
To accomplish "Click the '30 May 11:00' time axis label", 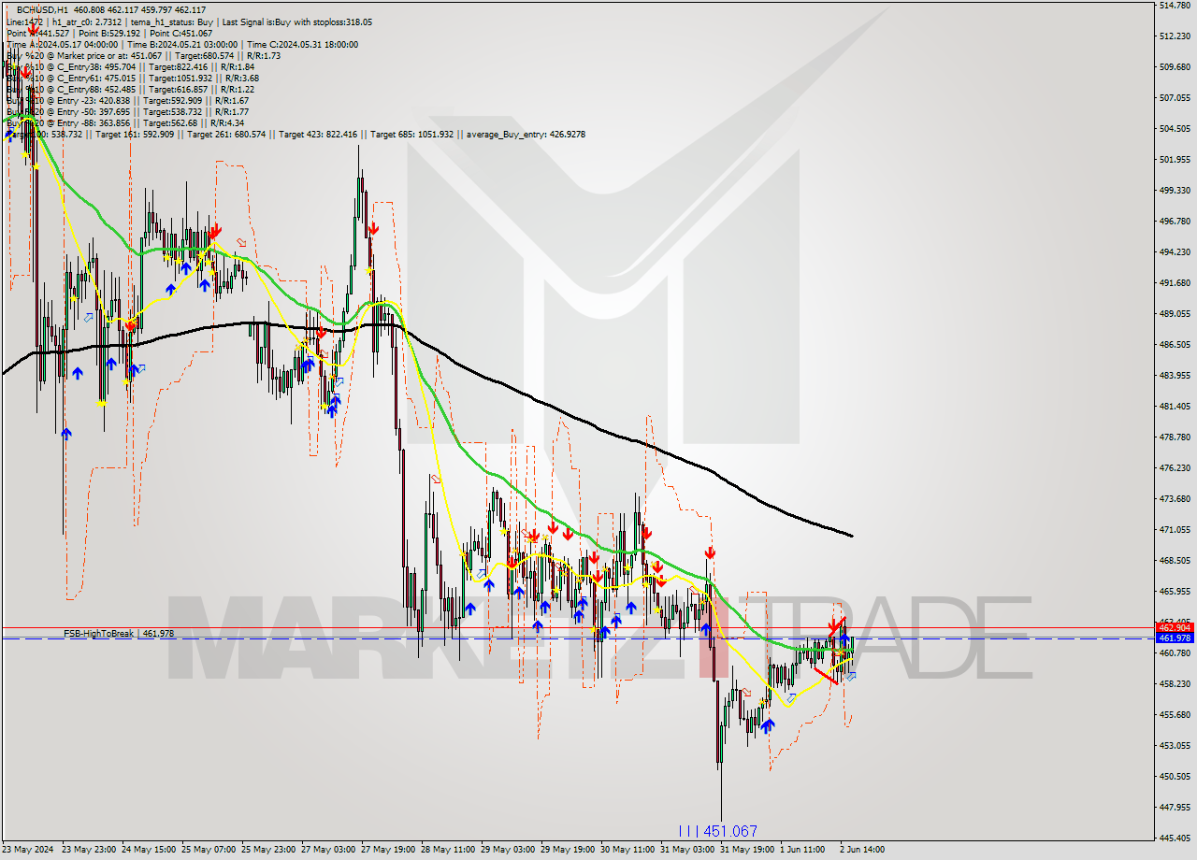I will point(627,850).
